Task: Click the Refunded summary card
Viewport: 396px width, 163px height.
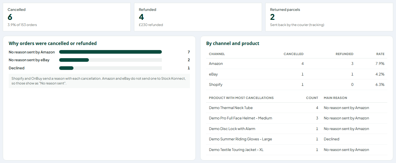Action: point(198,17)
